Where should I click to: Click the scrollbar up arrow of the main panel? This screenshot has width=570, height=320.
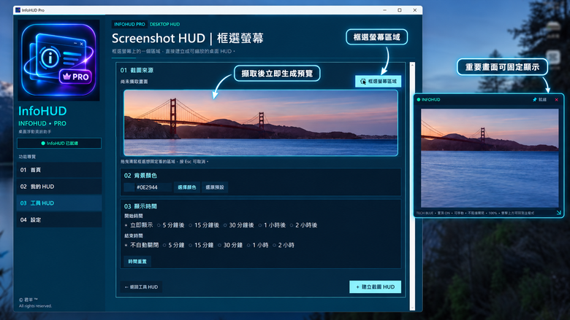coord(412,65)
